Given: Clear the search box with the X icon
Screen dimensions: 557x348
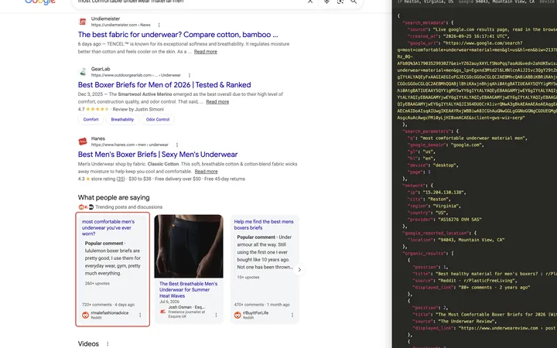Looking at the screenshot, I should (310, 2).
